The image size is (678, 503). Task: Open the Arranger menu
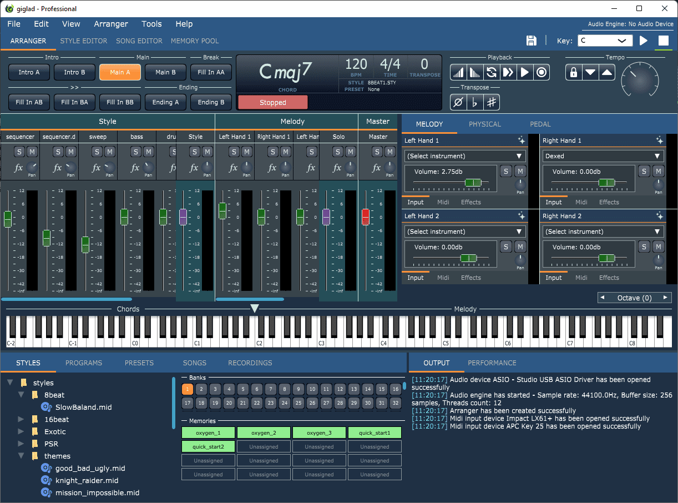tap(111, 24)
